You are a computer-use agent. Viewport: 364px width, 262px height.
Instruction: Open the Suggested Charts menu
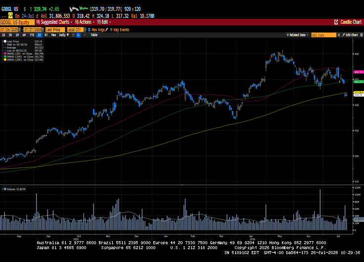(x=54, y=22)
